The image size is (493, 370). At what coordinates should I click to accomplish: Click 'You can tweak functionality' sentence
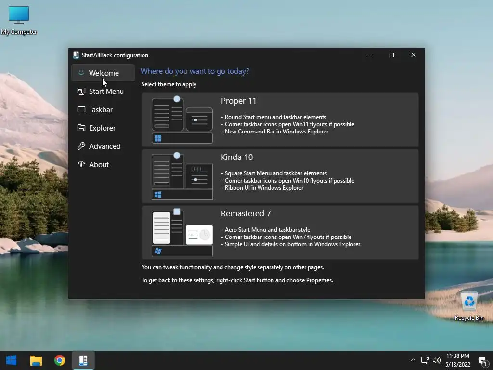pos(233,267)
